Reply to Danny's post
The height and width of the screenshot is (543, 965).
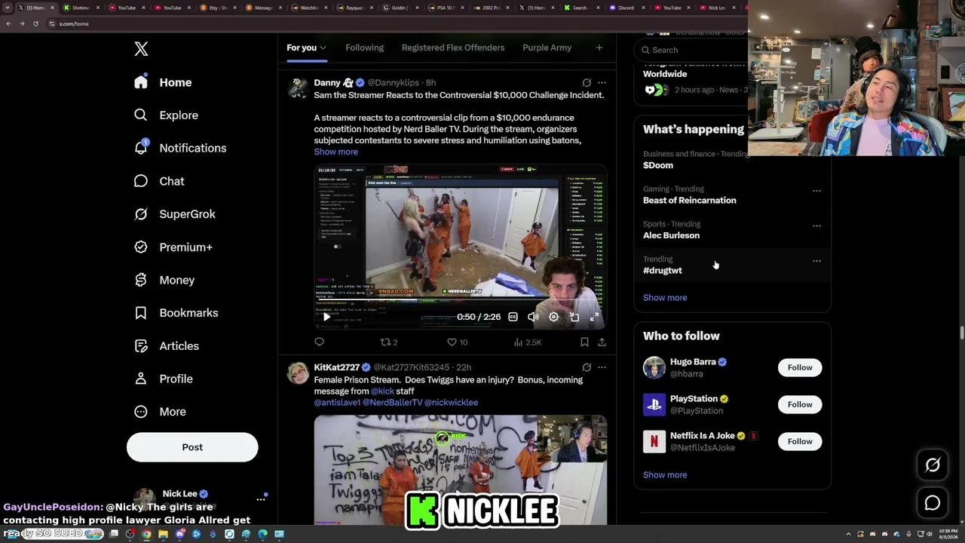(x=319, y=342)
